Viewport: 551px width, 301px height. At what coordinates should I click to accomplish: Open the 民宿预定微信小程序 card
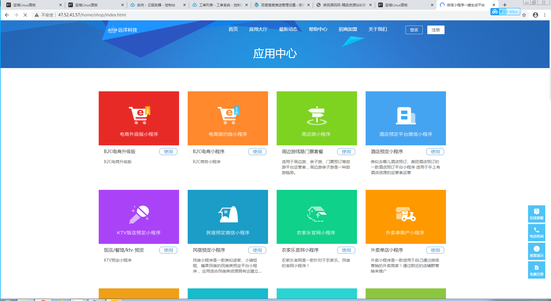[x=228, y=217]
